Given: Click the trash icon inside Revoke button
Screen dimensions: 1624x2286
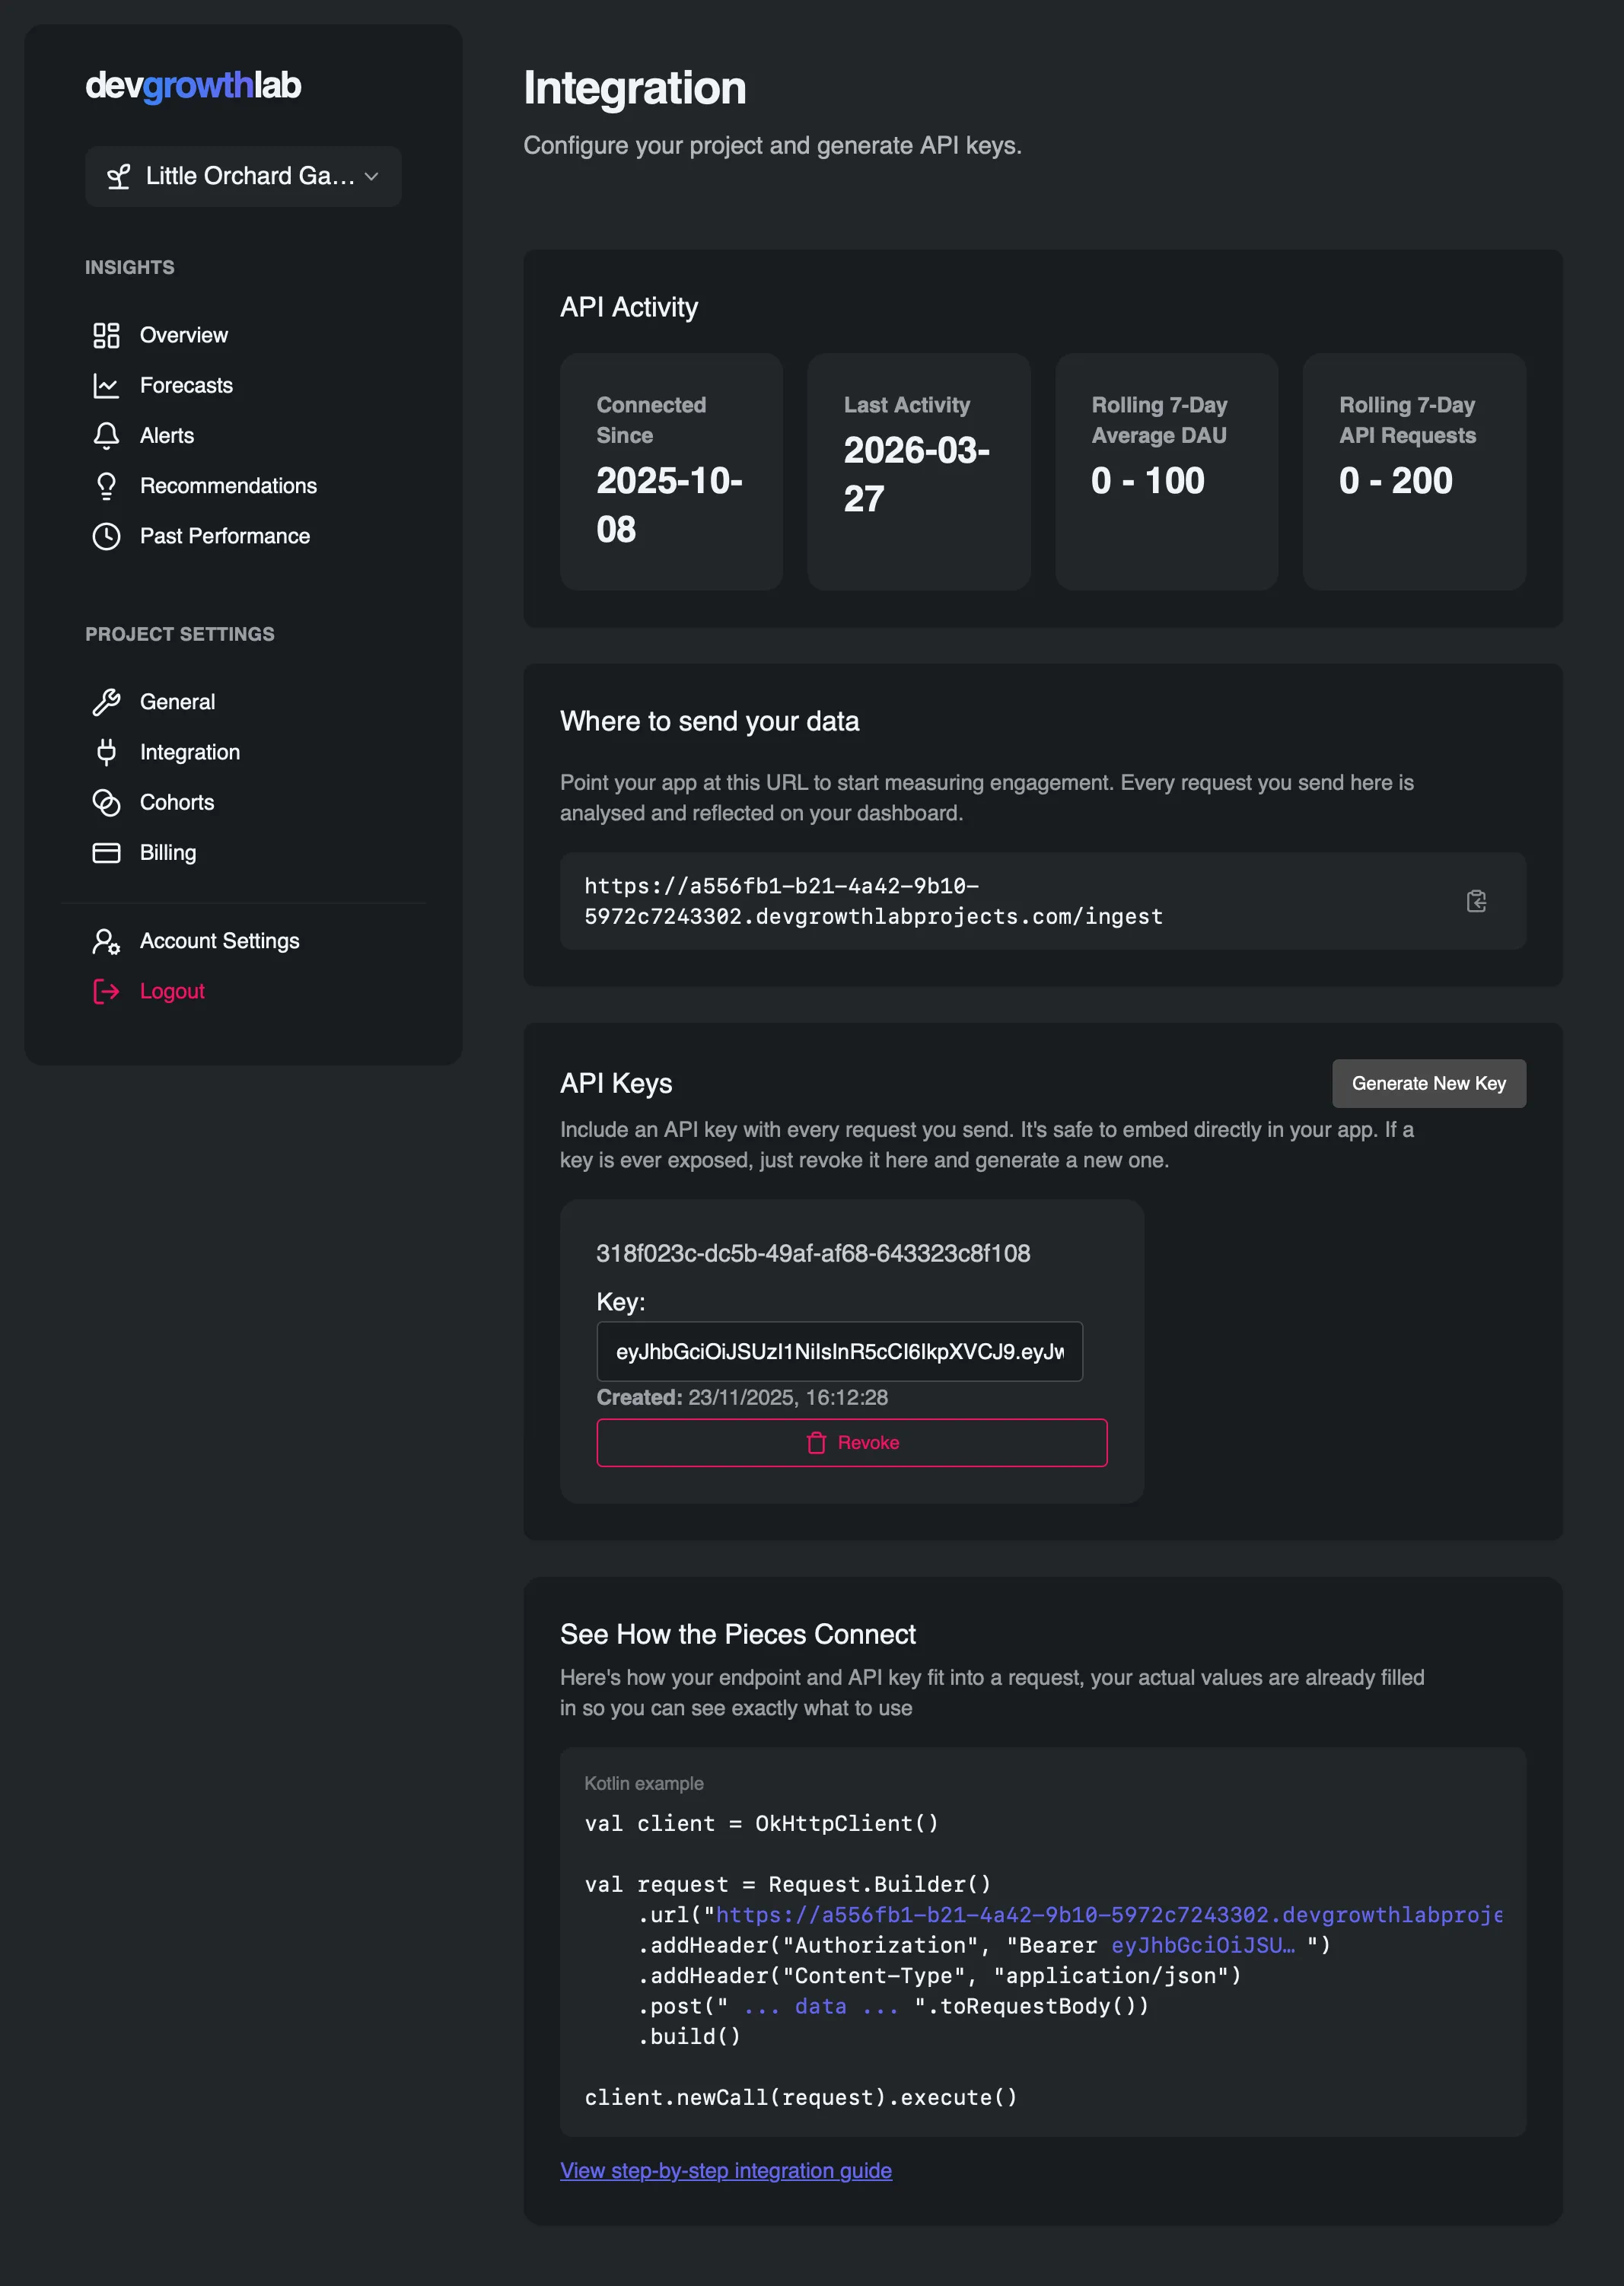Looking at the screenshot, I should coord(818,1443).
